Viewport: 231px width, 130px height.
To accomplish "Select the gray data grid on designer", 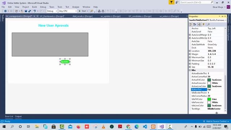I will [x=50, y=44].
